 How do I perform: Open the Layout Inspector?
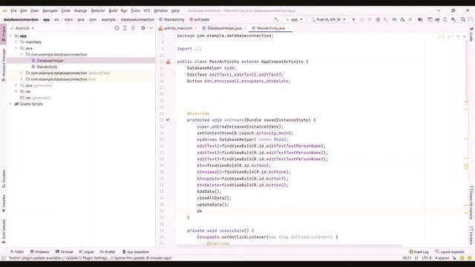tap(450, 252)
